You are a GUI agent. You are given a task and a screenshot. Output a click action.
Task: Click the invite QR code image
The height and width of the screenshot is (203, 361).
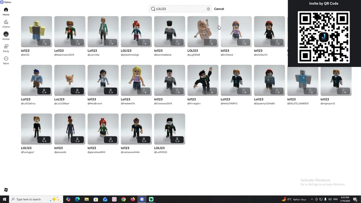point(324,37)
